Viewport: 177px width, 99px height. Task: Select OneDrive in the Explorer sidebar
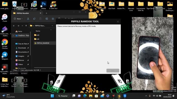22,35
